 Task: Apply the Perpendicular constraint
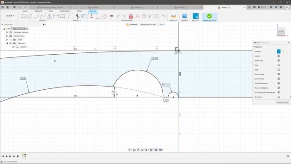tap(124, 16)
